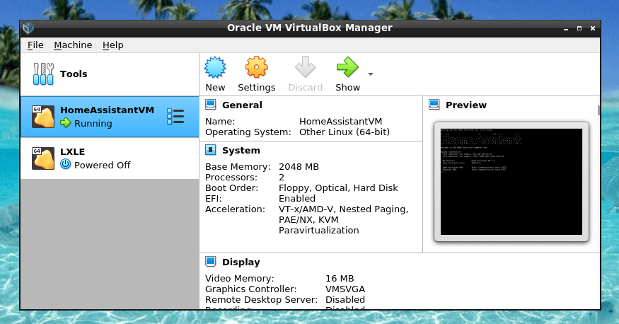The width and height of the screenshot is (619, 324).
Task: Select the HomeAssistantVM virtual machine
Action: (110, 117)
